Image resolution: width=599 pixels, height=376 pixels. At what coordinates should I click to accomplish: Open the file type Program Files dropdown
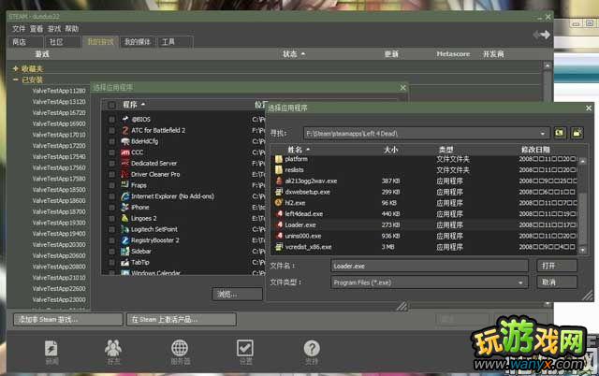coord(520,282)
